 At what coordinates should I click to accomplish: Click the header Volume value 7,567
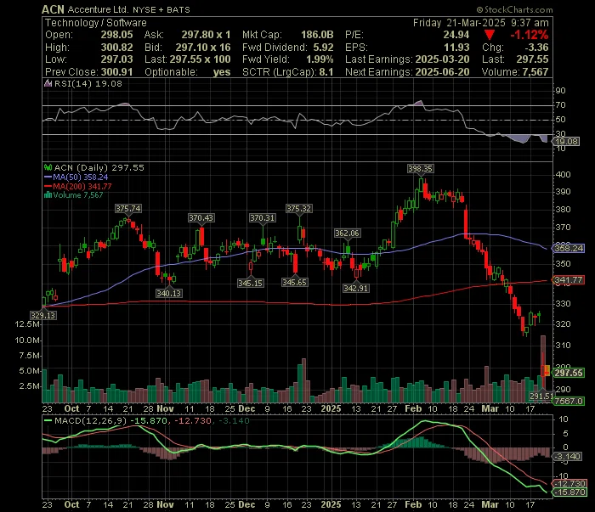(x=535, y=72)
